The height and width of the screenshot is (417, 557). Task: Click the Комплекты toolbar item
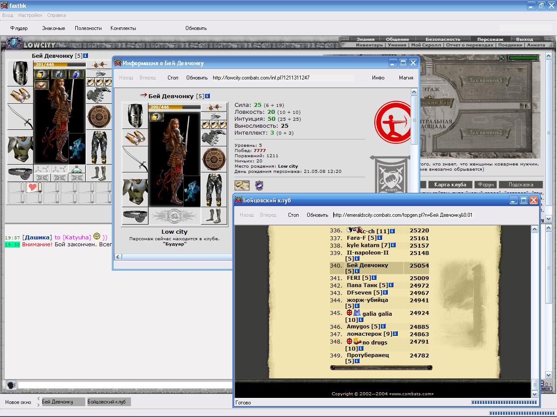[x=123, y=28]
